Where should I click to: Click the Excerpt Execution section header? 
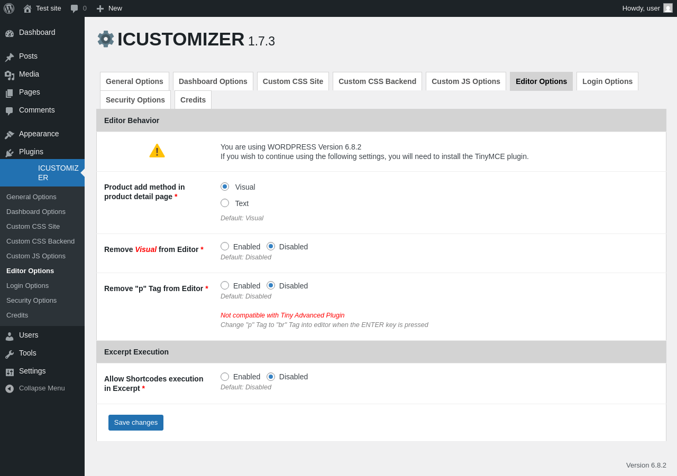[381, 352]
